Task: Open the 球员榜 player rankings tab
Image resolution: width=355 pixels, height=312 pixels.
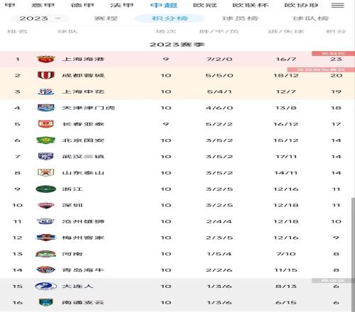Action: [x=240, y=18]
